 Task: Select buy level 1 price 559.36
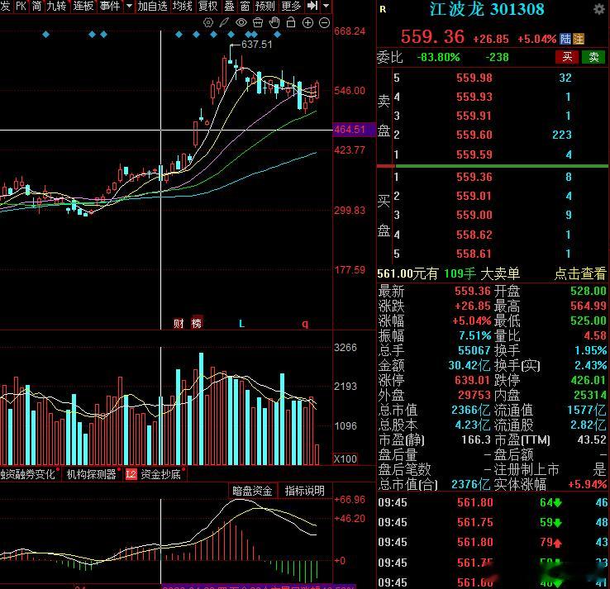point(474,178)
